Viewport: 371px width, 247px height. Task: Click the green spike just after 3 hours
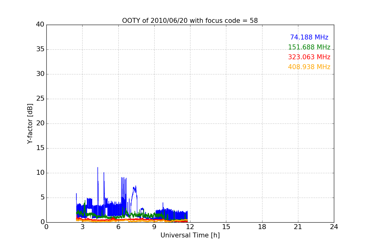coord(85,201)
